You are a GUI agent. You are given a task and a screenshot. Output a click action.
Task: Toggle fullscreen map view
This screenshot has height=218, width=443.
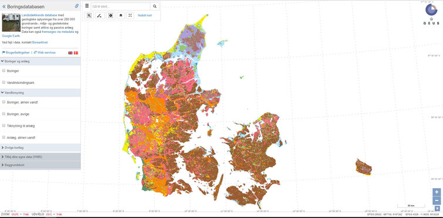(x=130, y=15)
